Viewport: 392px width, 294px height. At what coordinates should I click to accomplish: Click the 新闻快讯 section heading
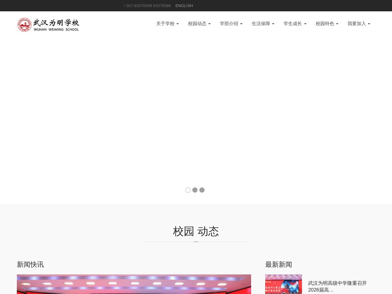point(30,264)
